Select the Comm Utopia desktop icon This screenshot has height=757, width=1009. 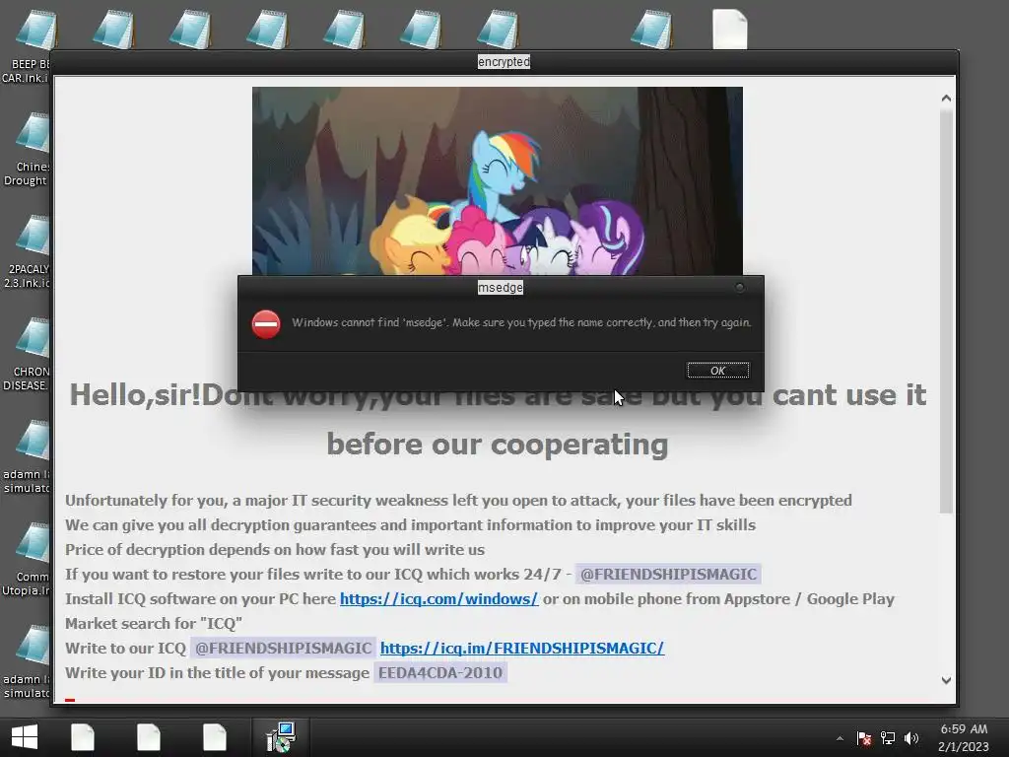(x=27, y=559)
